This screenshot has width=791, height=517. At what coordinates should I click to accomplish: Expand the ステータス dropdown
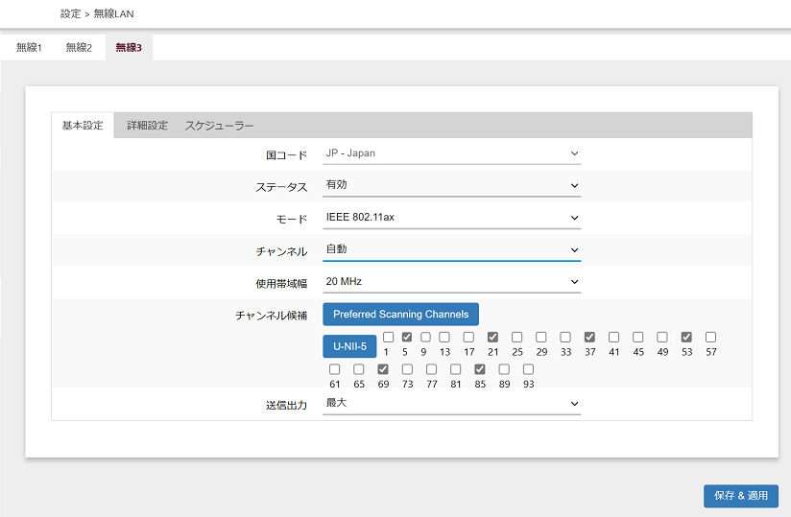point(451,185)
